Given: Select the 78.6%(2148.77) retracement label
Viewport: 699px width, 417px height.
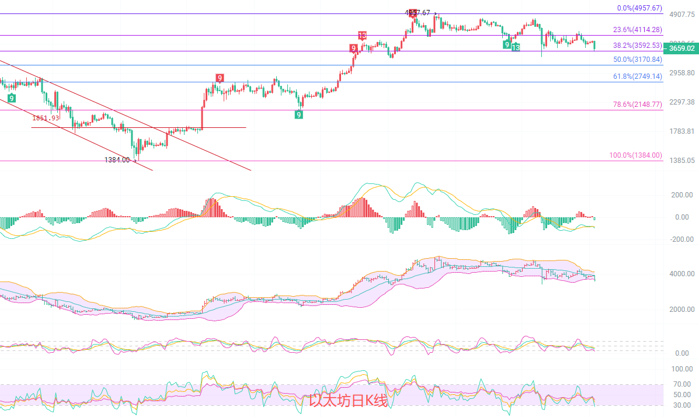Looking at the screenshot, I should [637, 105].
